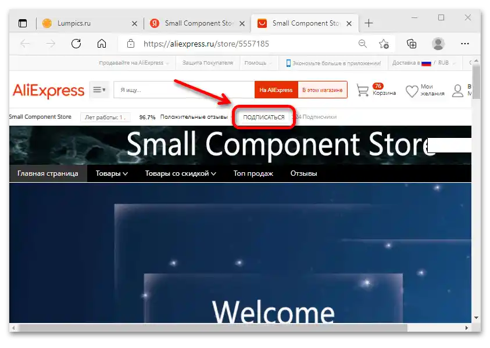
Task: Switch to the Lumpics.ru tab
Action: pyautogui.click(x=89, y=23)
